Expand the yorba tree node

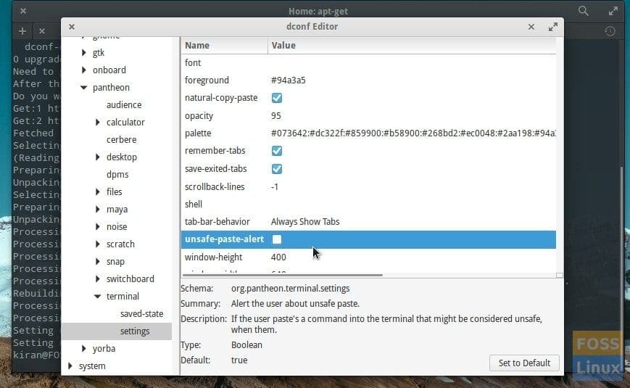click(x=83, y=348)
